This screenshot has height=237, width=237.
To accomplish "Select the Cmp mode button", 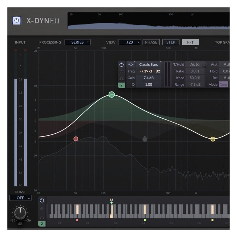I will 223,84.
